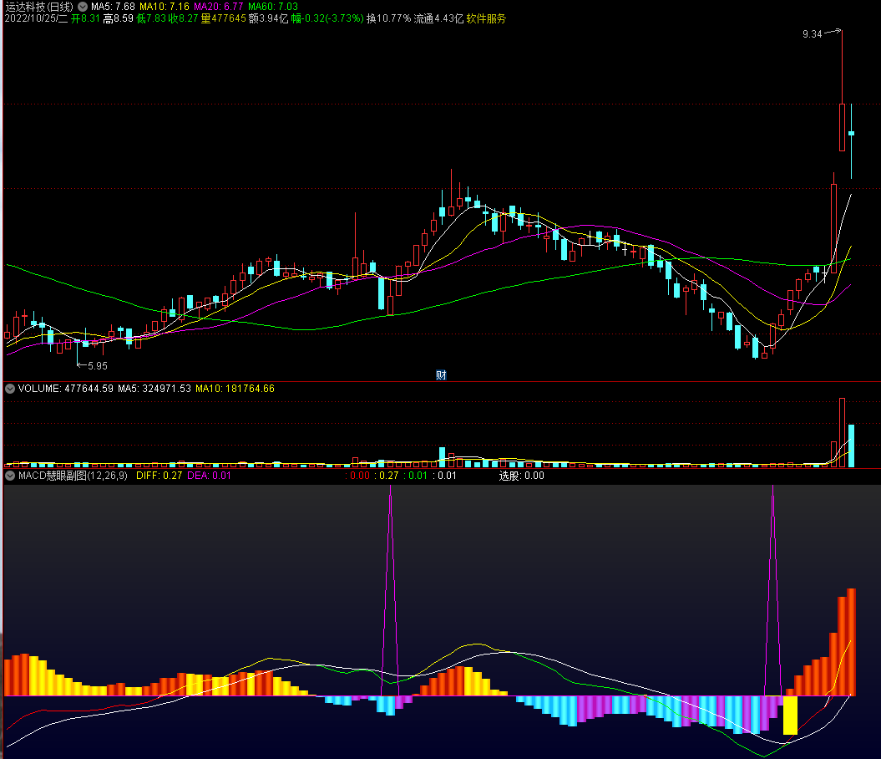
Task: Click the left magenta signal spike in MACD
Action: [390, 585]
